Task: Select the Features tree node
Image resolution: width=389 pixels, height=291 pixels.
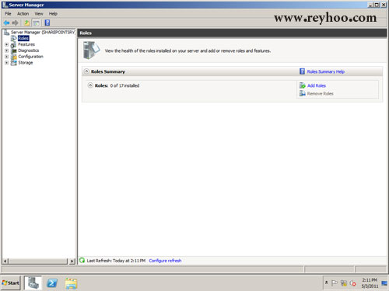Action: [x=26, y=44]
